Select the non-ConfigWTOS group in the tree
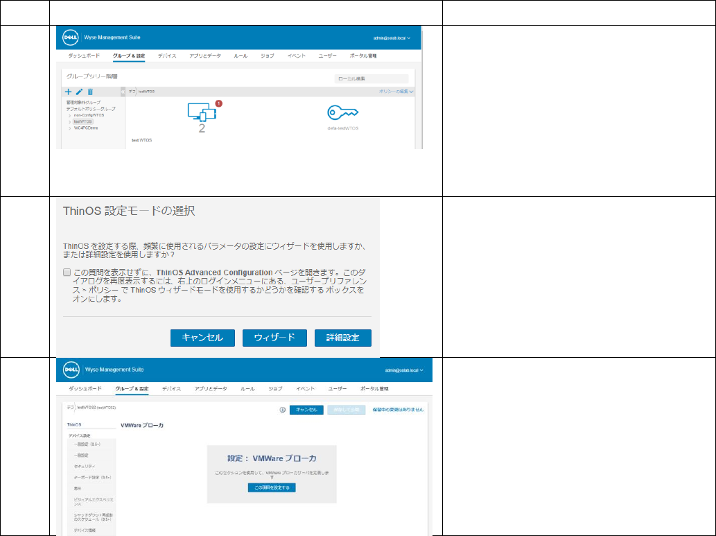The image size is (716, 536). (x=89, y=116)
